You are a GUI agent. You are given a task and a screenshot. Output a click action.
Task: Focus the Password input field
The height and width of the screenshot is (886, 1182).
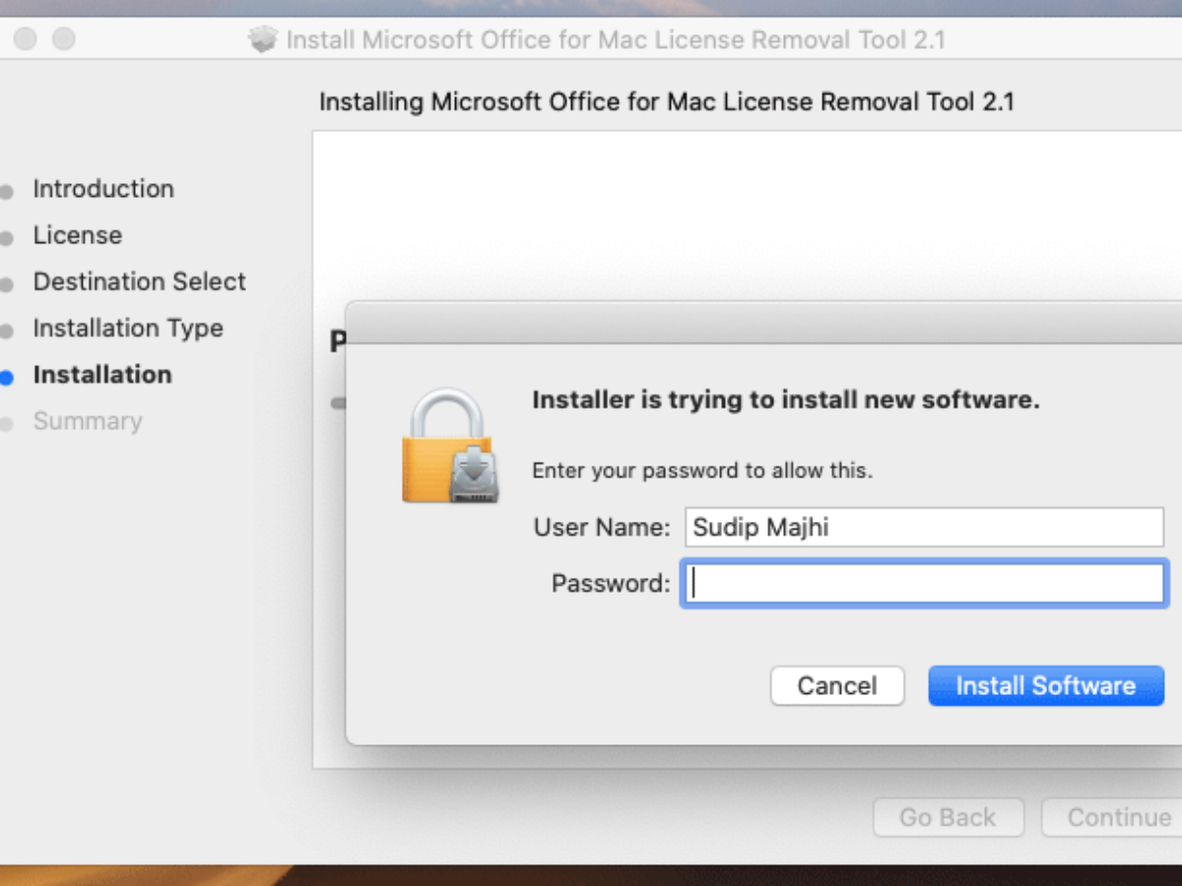point(923,584)
